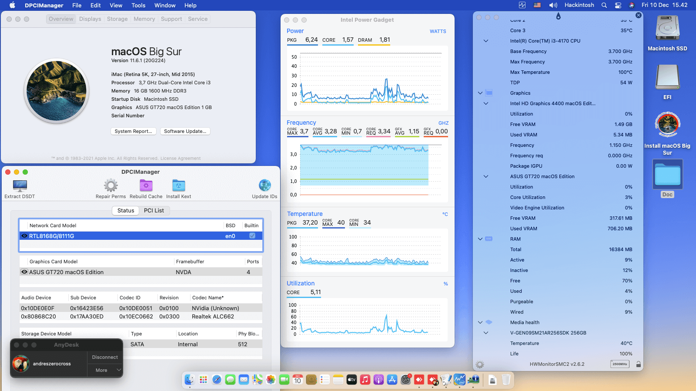Switch to Displays tab in About This Mac
The width and height of the screenshot is (696, 391).
tap(90, 19)
